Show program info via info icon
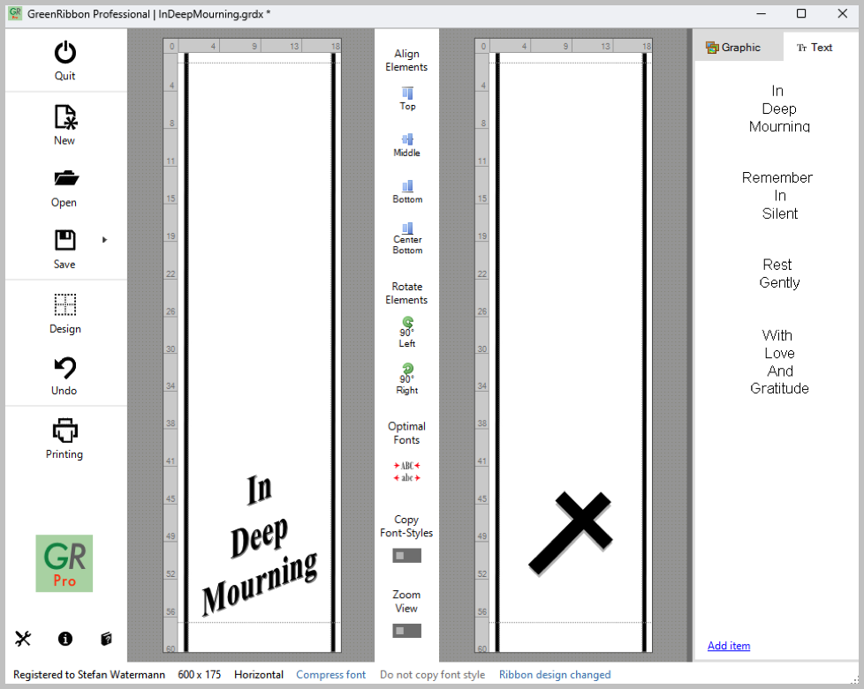 65,639
